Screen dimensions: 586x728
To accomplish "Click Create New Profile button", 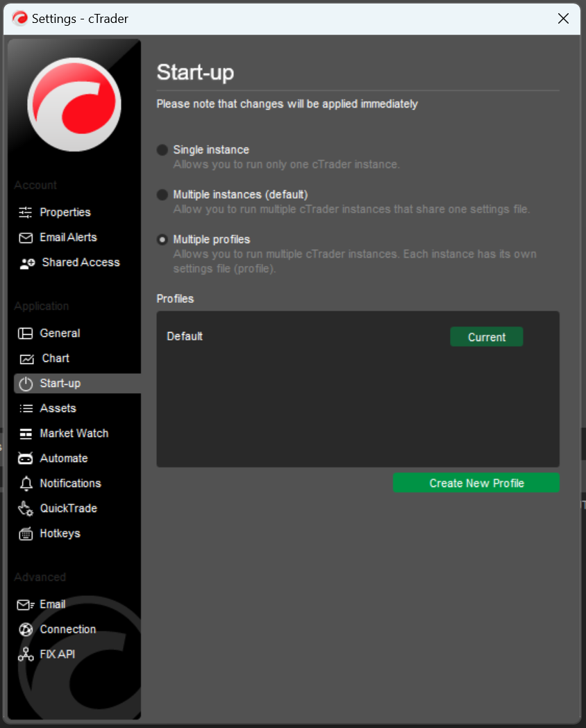I will (476, 483).
